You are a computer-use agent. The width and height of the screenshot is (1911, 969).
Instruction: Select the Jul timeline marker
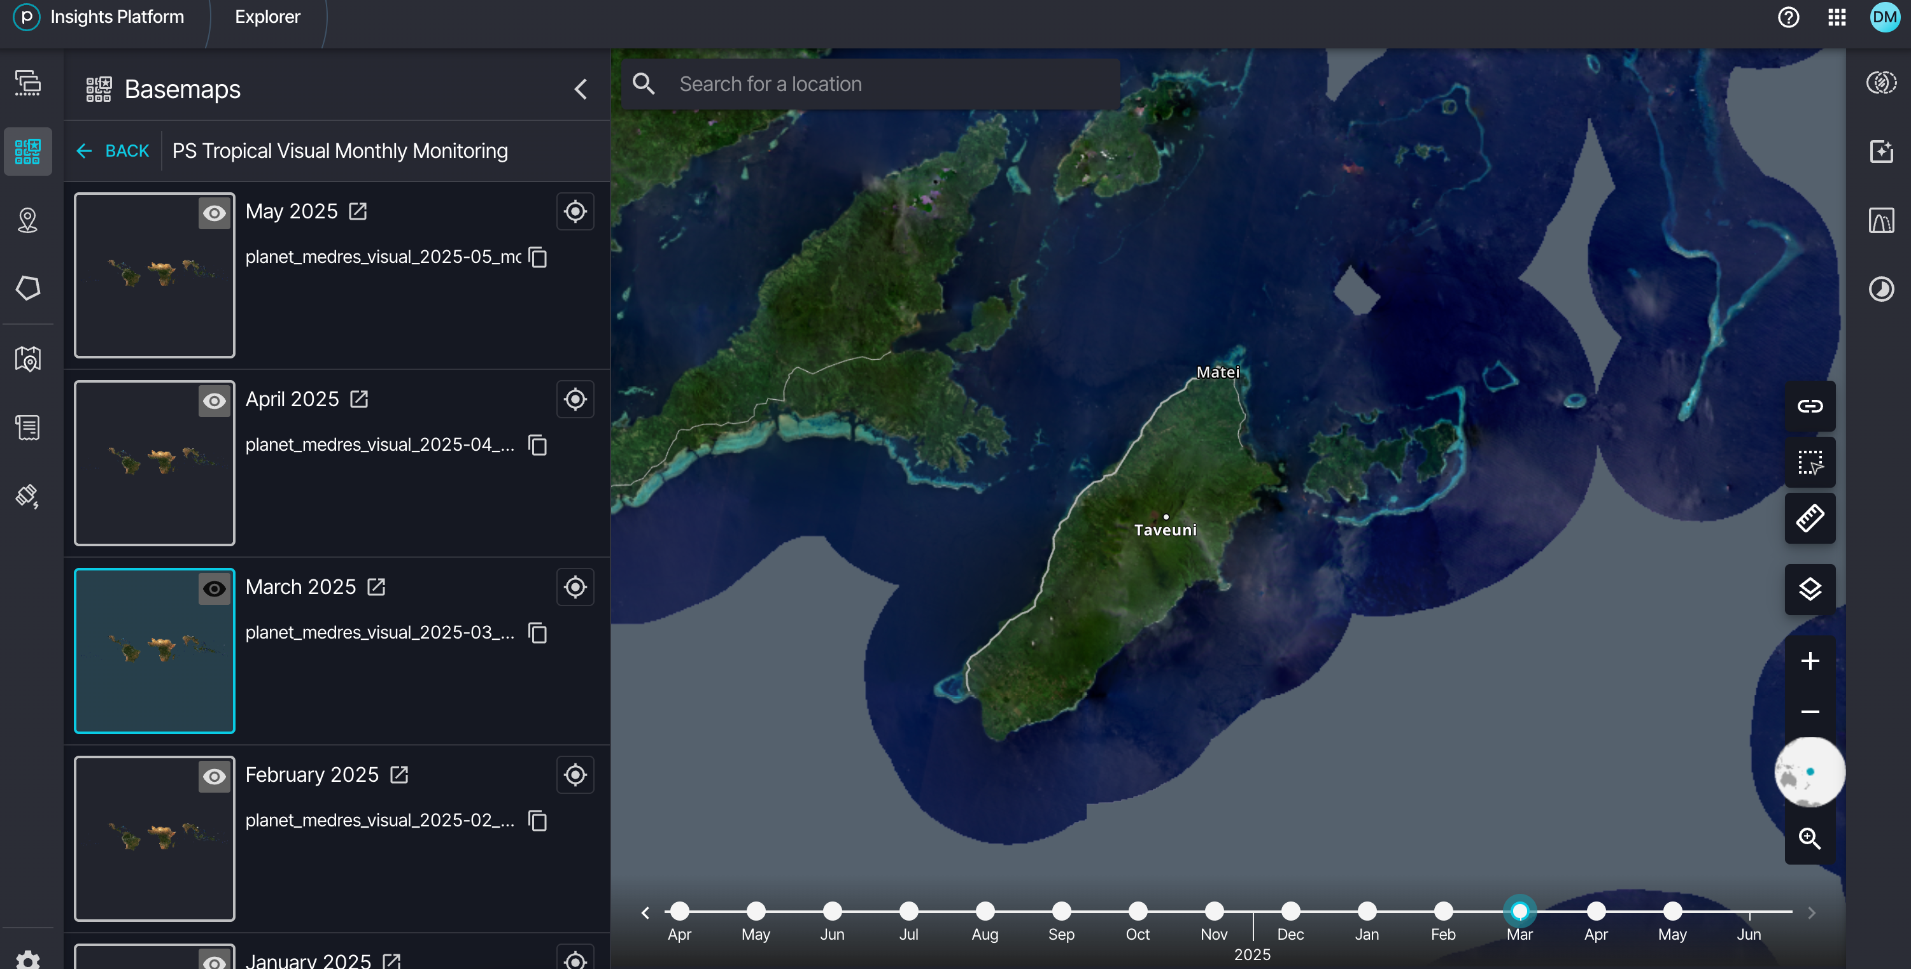tap(909, 911)
